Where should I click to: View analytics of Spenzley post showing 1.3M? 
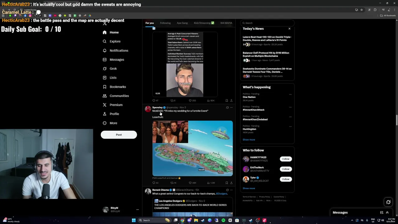click(211, 183)
